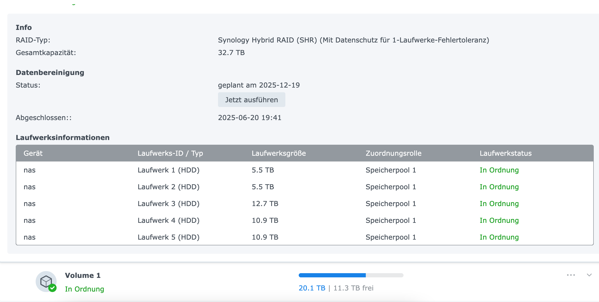Click the green checkmark badge on Volume 1

click(x=52, y=288)
